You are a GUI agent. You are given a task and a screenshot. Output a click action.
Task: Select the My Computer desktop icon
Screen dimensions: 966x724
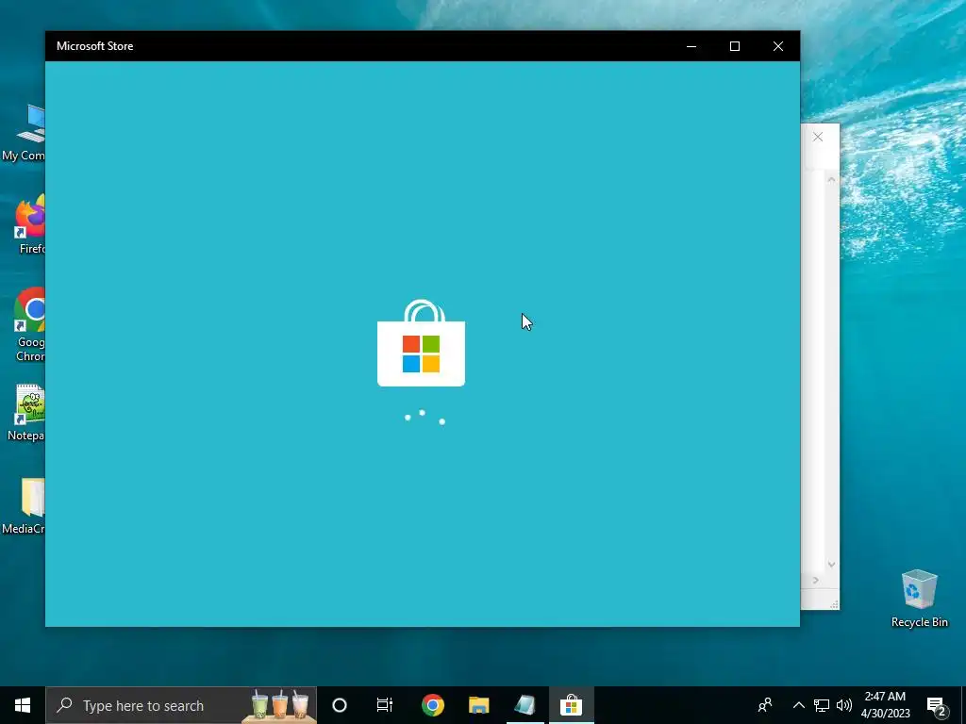pos(25,133)
